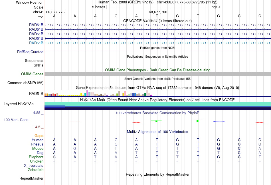The width and height of the screenshot is (271, 185).
Task: Click the RAD51B label beside the GTEx bar chart
Action: click(x=36, y=93)
